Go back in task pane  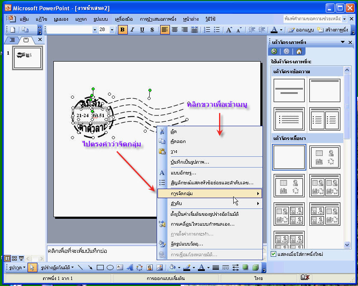point(274,51)
